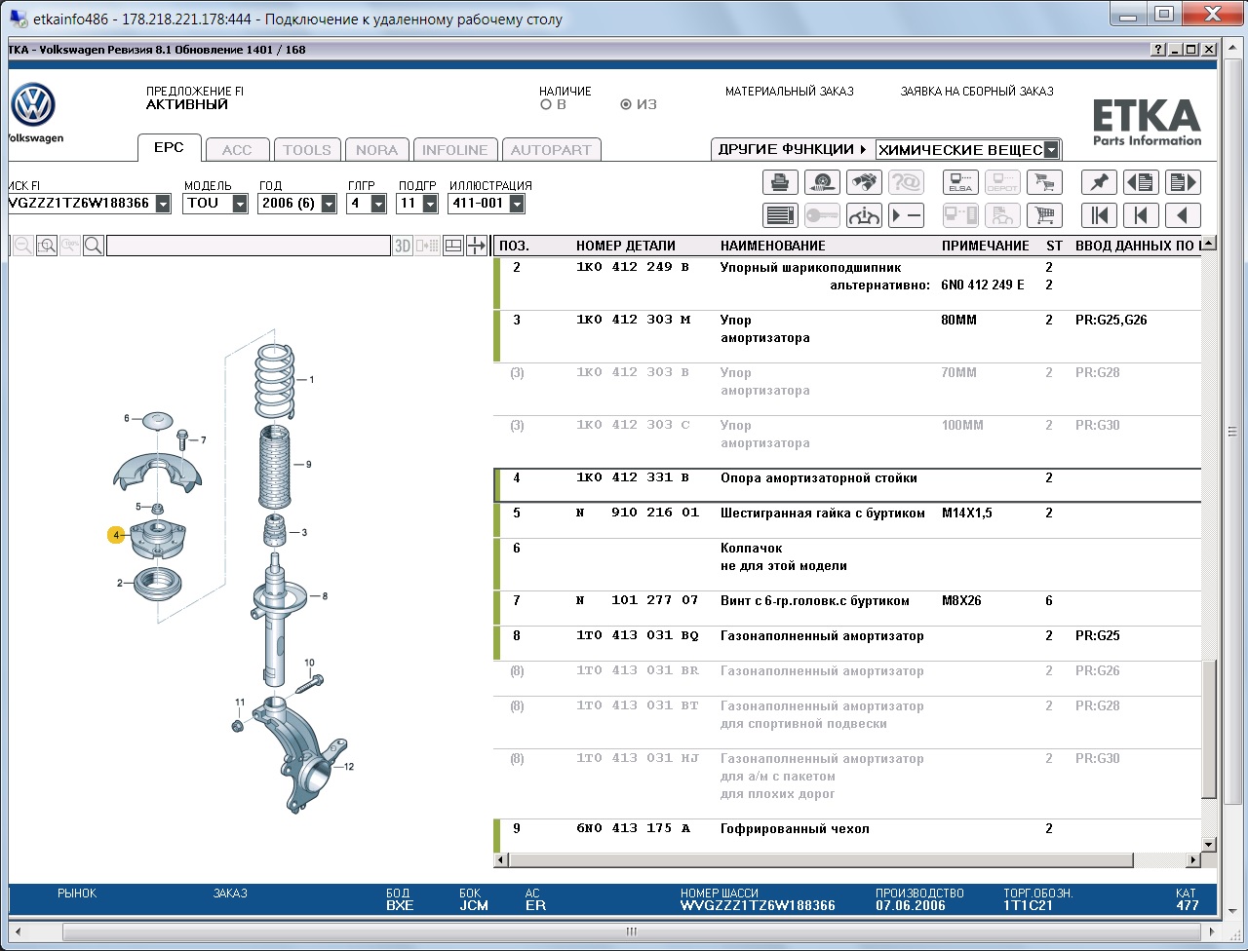Select the 'ИЗ' availability radio button

[626, 104]
